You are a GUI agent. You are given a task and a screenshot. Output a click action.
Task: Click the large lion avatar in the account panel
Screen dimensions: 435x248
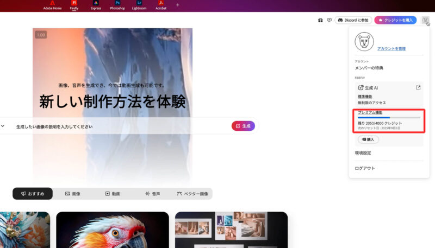click(x=364, y=42)
